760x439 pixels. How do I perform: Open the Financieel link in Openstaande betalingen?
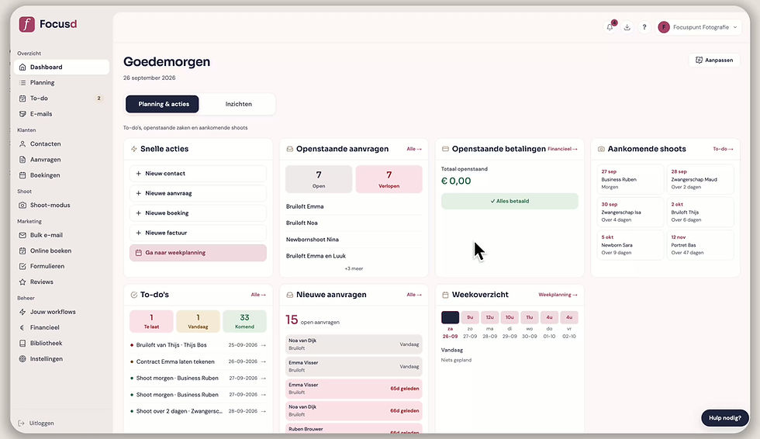pos(562,149)
